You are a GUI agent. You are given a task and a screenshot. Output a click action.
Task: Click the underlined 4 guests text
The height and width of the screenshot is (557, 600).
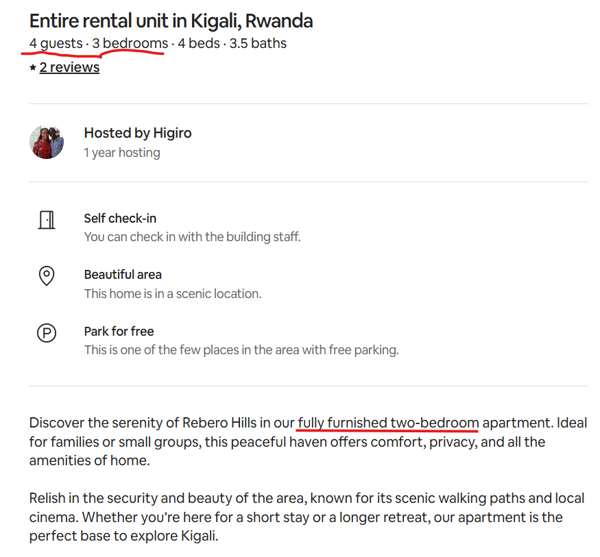56,44
